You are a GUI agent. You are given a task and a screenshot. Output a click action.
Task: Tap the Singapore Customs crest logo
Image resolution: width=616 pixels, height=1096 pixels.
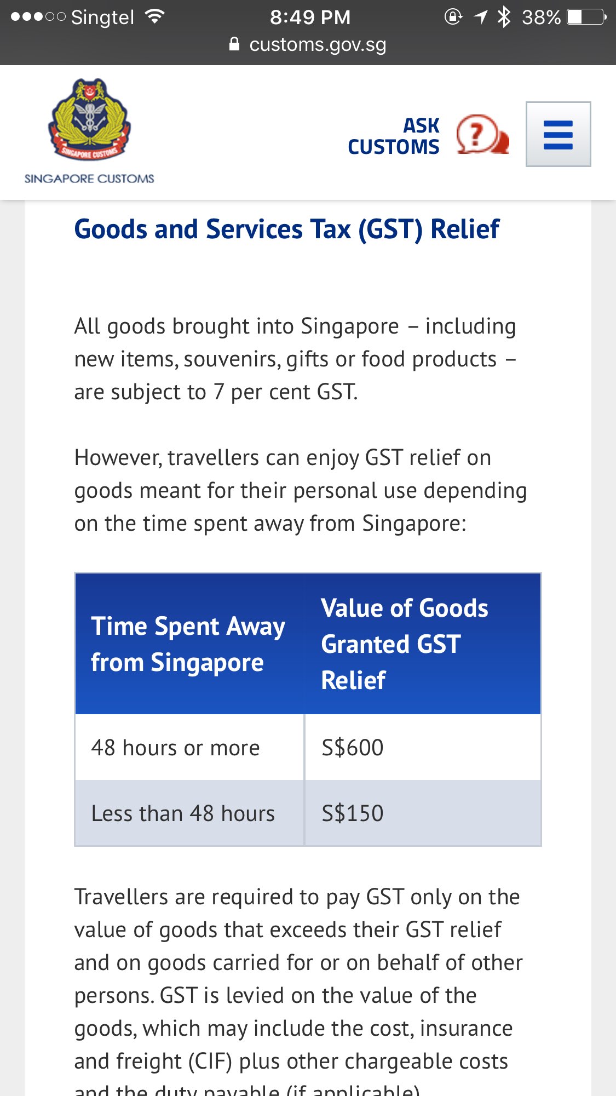pos(89,119)
